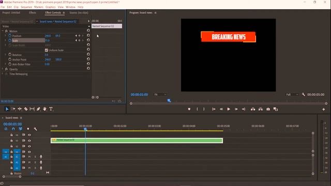This screenshot has width=331, height=186.
Task: Click the Export Frame camera icon
Action: click(x=268, y=109)
